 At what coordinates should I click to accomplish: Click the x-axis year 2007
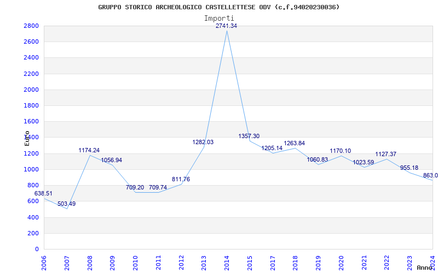coord(67,263)
